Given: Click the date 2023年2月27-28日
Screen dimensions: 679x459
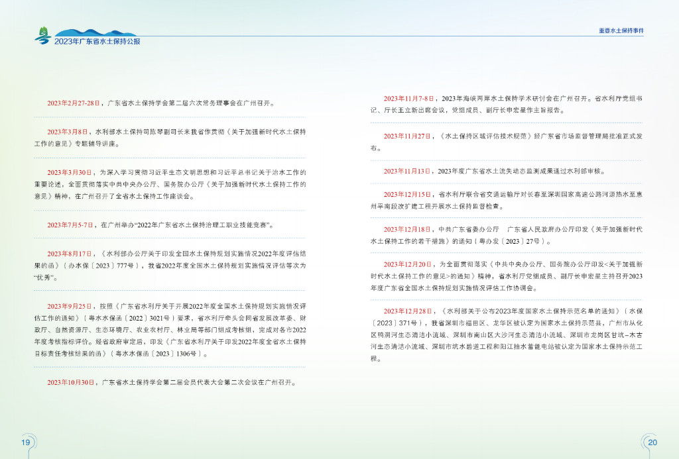Looking at the screenshot, I should pyautogui.click(x=74, y=103).
